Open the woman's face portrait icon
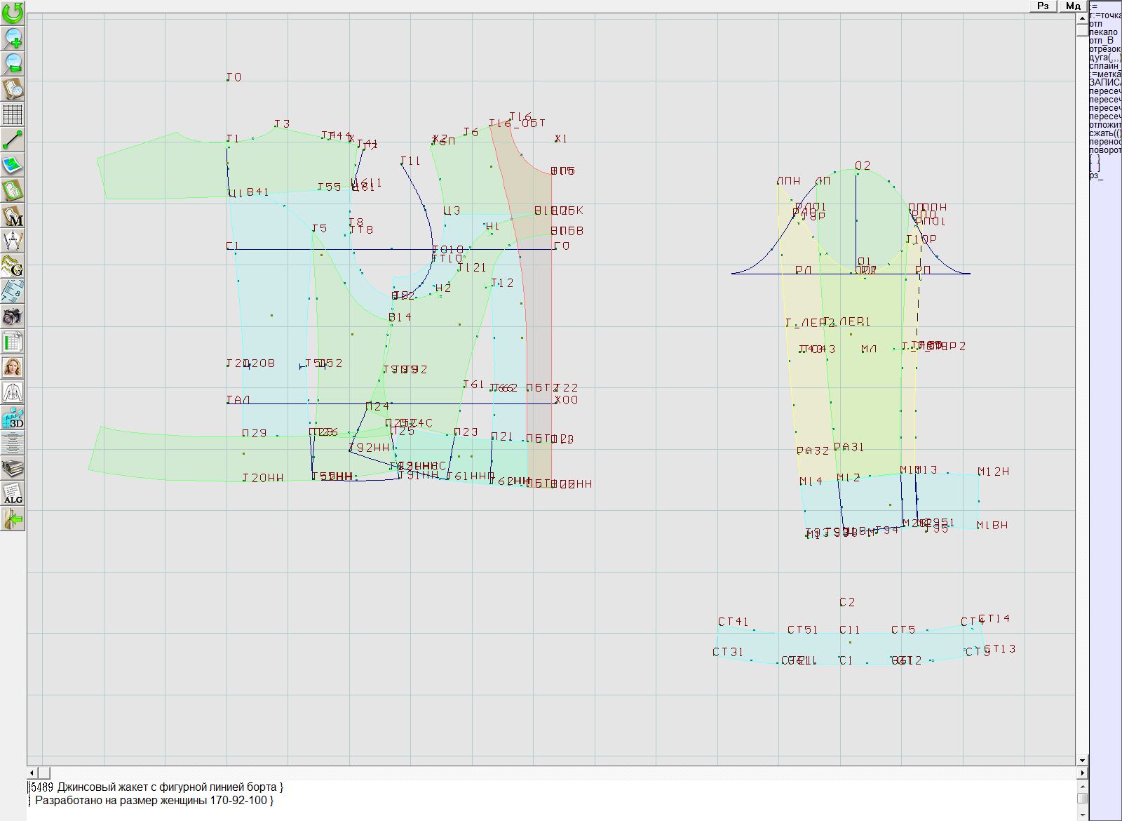 tap(13, 367)
